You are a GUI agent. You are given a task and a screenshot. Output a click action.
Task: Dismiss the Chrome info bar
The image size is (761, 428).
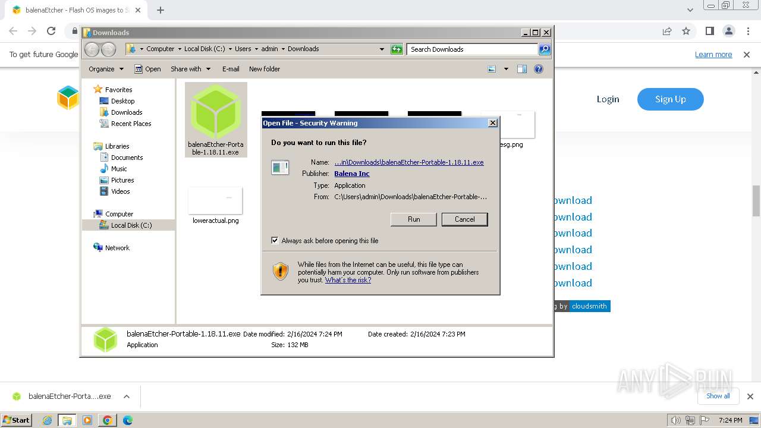(747, 55)
